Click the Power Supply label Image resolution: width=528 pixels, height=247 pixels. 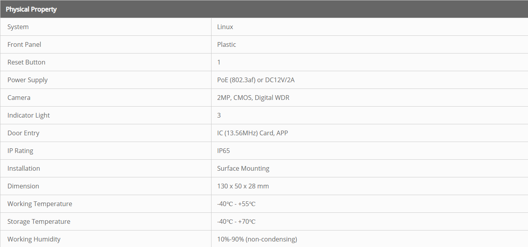(x=28, y=80)
